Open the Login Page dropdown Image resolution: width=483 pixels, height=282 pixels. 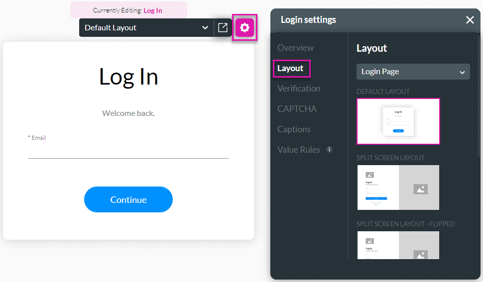tap(413, 72)
